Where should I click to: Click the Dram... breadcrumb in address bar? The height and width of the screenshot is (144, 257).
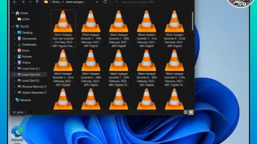(56, 2)
